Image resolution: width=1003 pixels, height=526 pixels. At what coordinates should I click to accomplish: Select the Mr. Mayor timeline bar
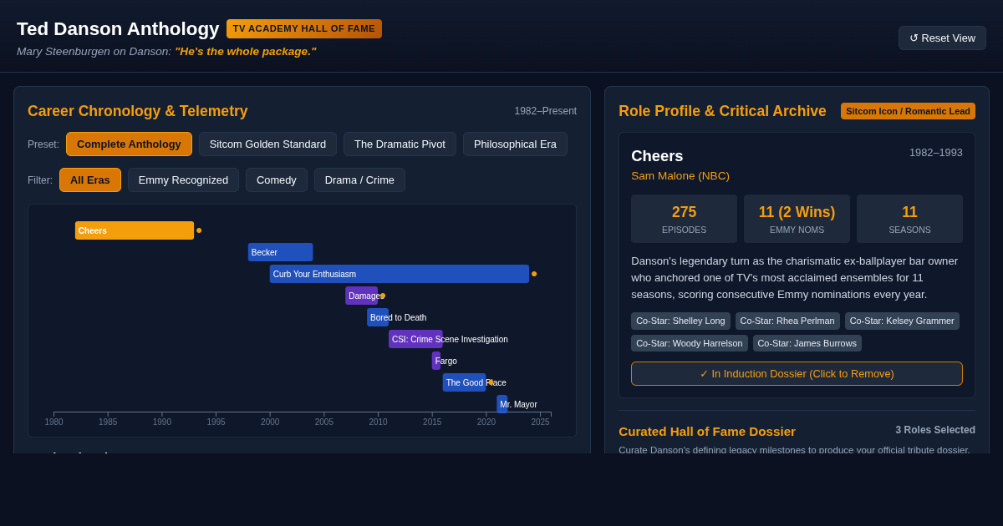(x=502, y=404)
